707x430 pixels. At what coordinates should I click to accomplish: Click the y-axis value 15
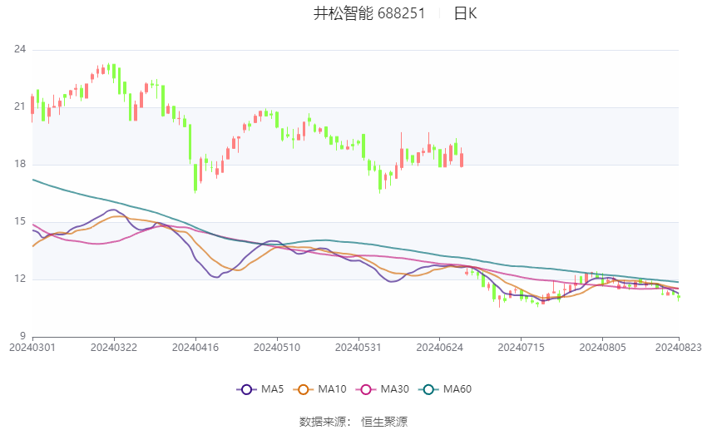(x=20, y=221)
